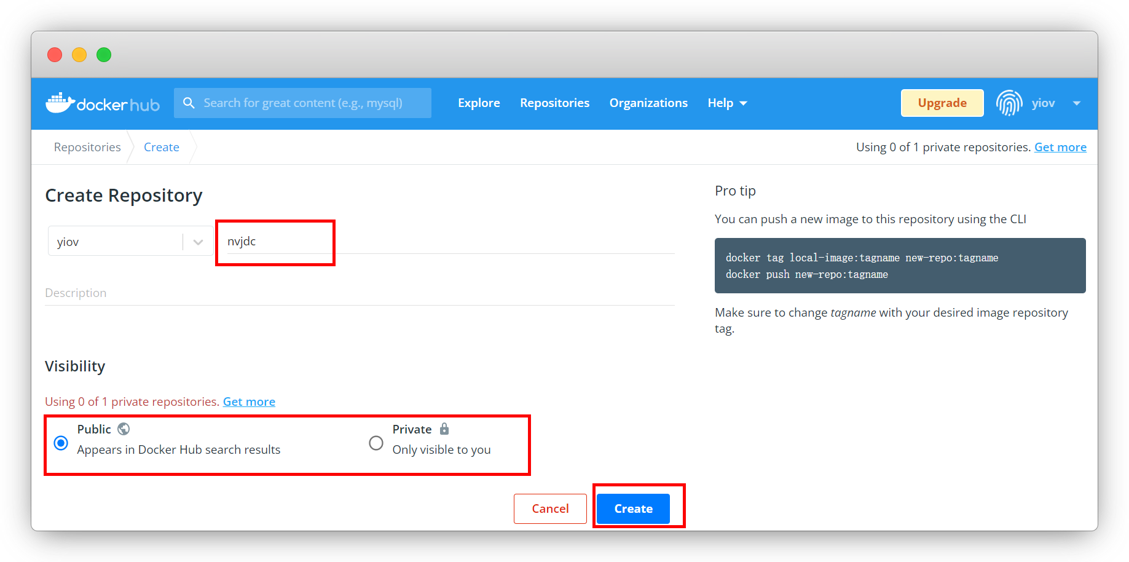Image resolution: width=1129 pixels, height=562 pixels.
Task: Select the Private visibility radio button
Action: point(376,443)
